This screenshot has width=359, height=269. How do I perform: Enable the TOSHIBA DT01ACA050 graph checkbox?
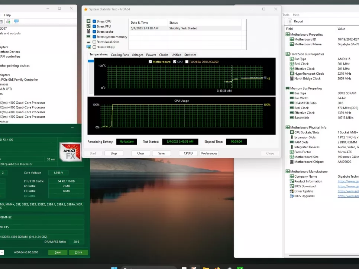click(x=187, y=62)
